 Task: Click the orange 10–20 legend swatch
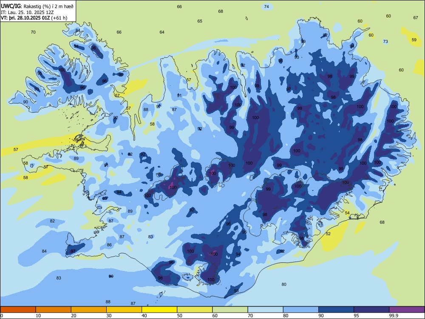click(54, 310)
